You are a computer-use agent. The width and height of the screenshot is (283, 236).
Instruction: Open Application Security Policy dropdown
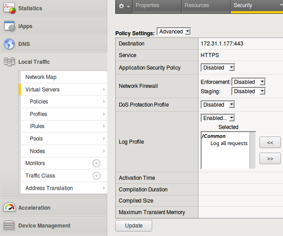(217, 68)
